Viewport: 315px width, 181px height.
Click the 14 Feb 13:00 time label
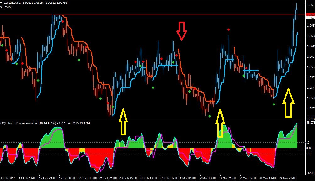point(28,178)
